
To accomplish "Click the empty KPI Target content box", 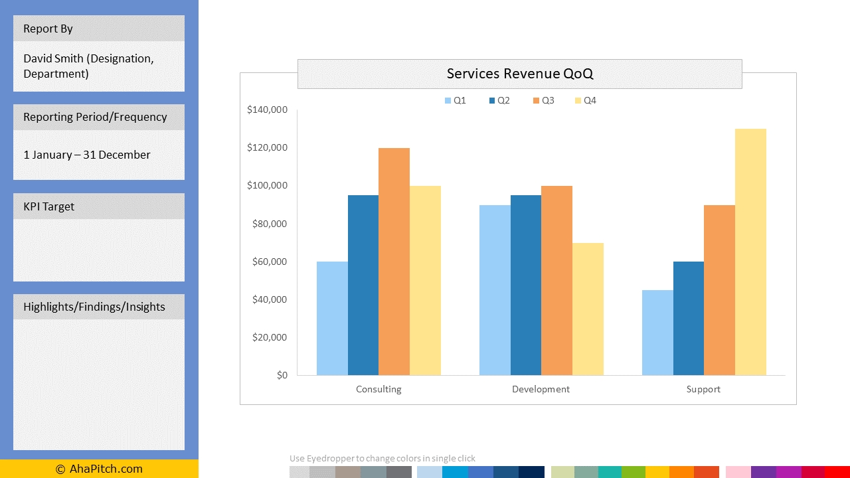I will [x=99, y=250].
